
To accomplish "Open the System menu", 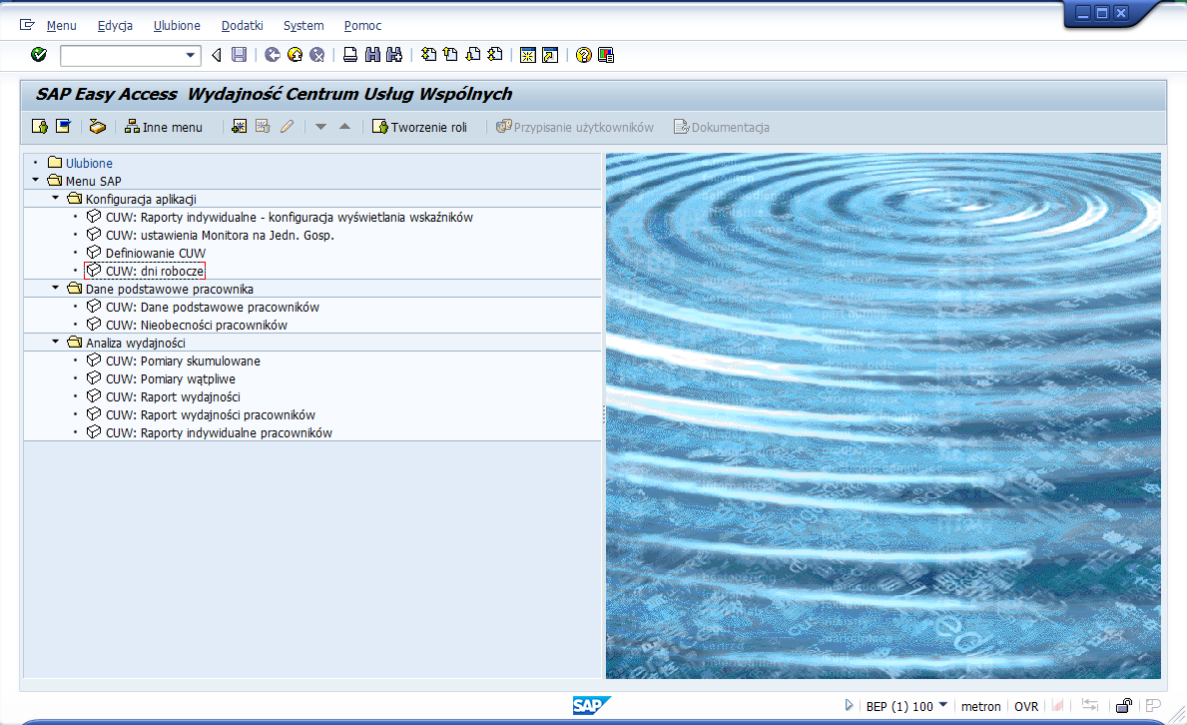I will click(x=303, y=26).
